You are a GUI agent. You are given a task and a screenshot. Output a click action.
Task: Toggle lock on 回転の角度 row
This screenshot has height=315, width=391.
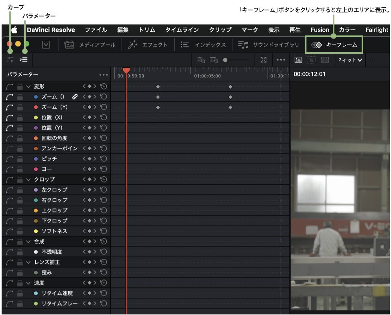pyautogui.click(x=19, y=138)
